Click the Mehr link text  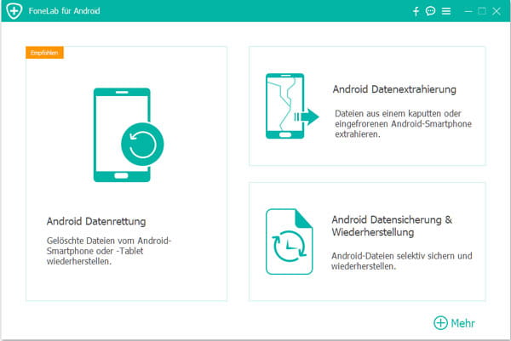464,323
